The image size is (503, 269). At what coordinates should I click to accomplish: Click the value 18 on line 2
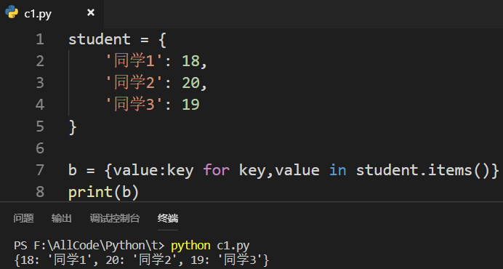coord(191,61)
